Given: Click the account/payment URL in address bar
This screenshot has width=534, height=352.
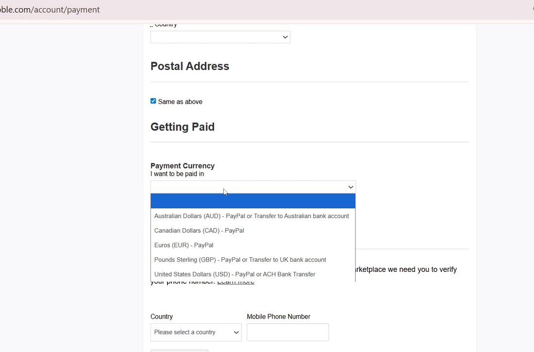Looking at the screenshot, I should [50, 10].
